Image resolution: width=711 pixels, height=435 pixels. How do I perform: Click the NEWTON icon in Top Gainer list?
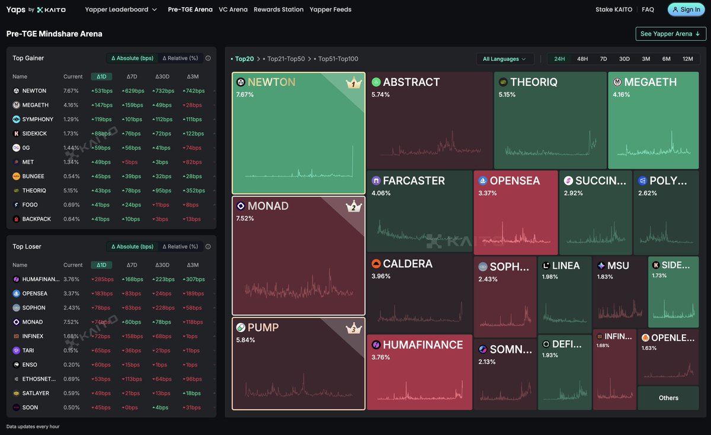coord(16,91)
